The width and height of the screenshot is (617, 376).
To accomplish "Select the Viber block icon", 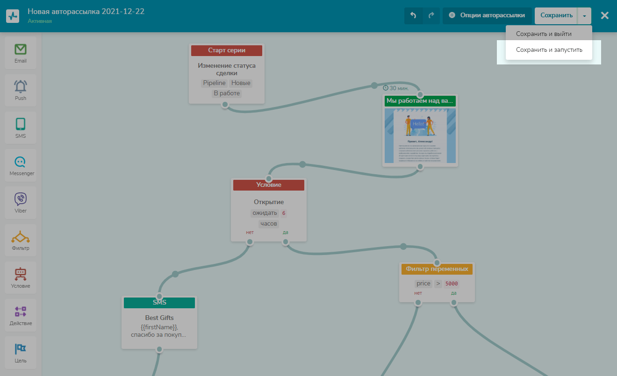I will click(x=21, y=203).
